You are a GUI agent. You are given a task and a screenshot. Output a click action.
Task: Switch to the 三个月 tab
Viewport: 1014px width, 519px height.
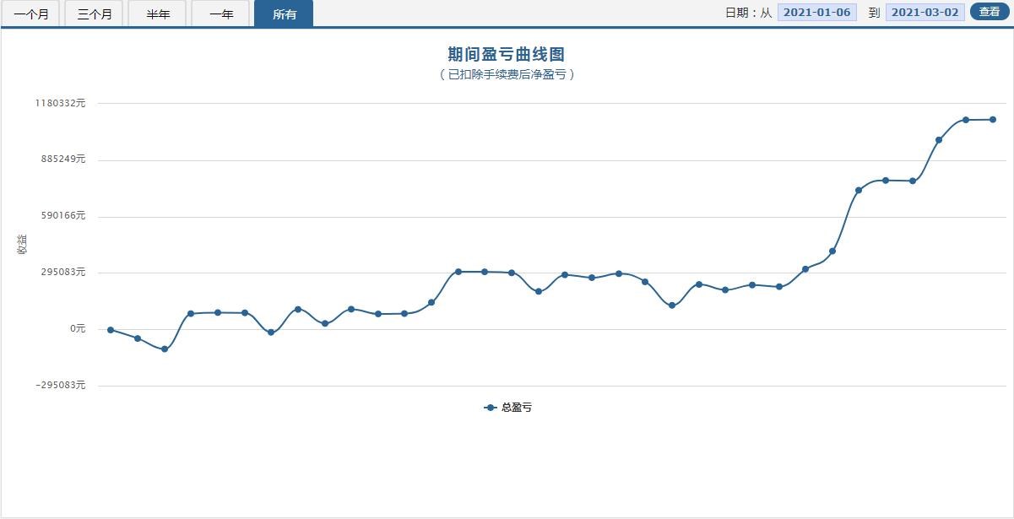click(95, 14)
